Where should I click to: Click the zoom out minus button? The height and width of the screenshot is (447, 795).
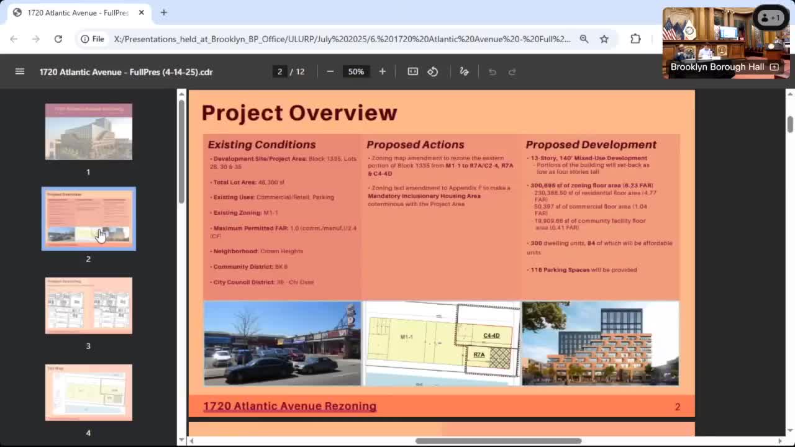(x=330, y=71)
